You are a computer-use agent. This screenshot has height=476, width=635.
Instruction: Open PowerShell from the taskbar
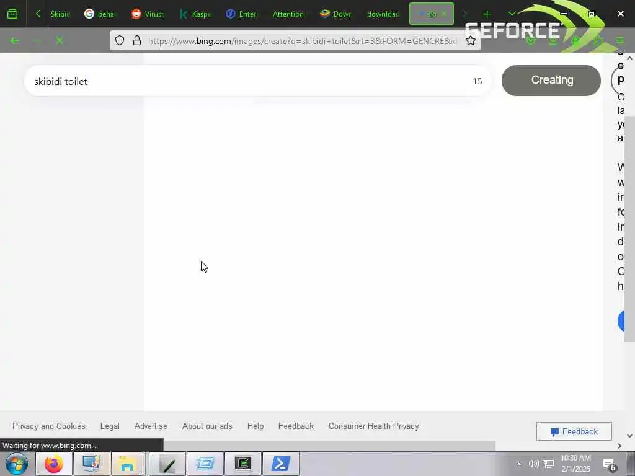tap(281, 464)
